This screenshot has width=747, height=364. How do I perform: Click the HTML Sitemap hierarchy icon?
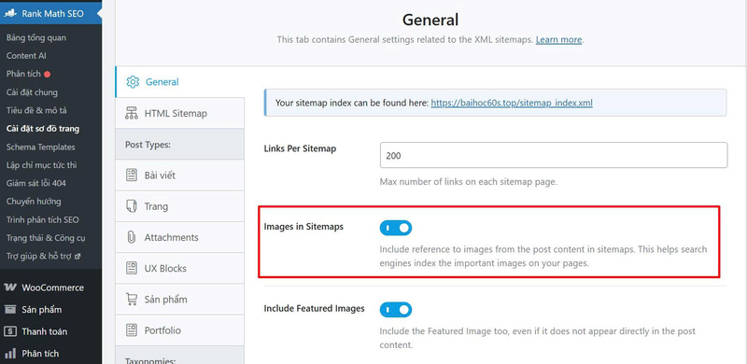pos(132,113)
